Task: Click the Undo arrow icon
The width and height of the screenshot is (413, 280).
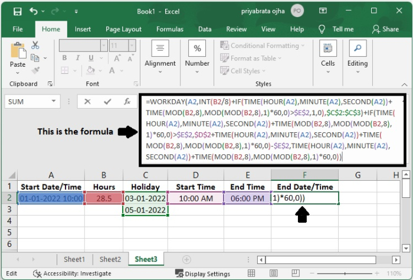Action: tap(34, 11)
